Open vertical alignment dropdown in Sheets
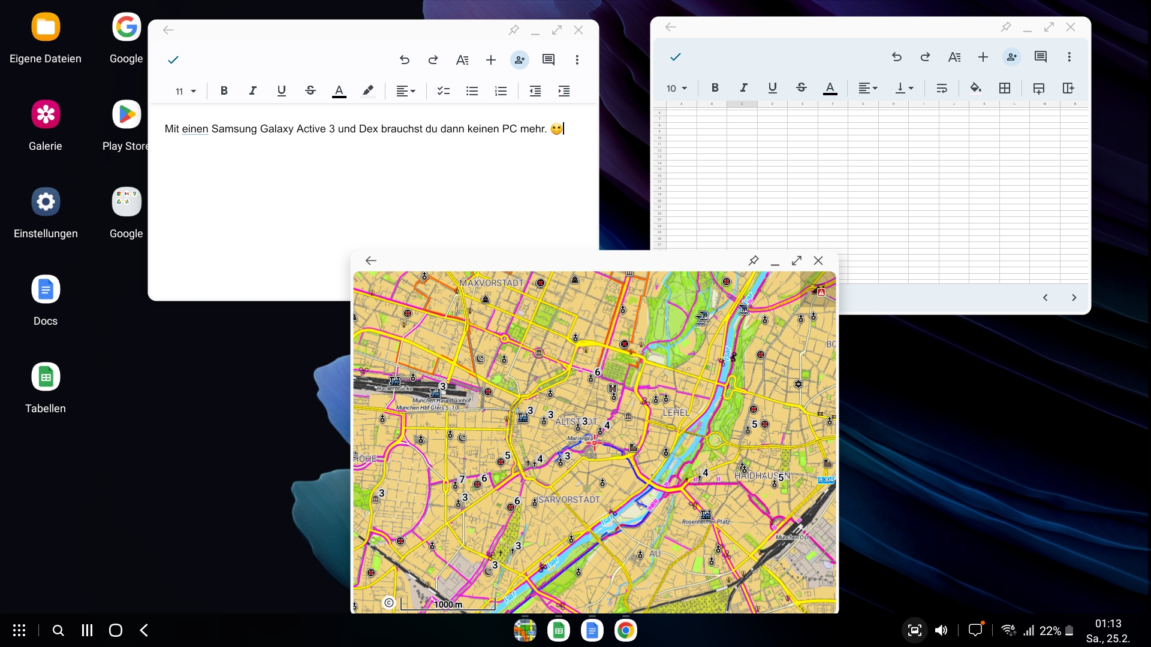The image size is (1151, 647). [904, 88]
